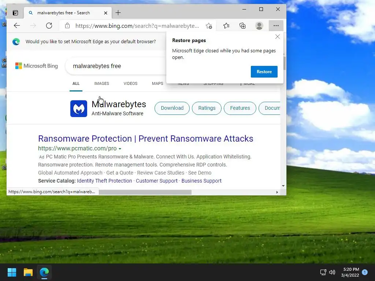Click the vertical scroll down arrow
375x281 pixels.
click(283, 186)
